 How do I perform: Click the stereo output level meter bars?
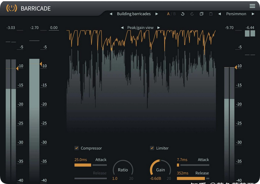click(229, 125)
